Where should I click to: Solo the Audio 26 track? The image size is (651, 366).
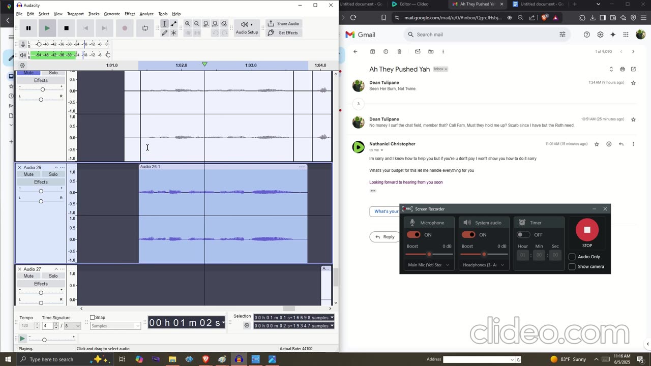coord(53,174)
